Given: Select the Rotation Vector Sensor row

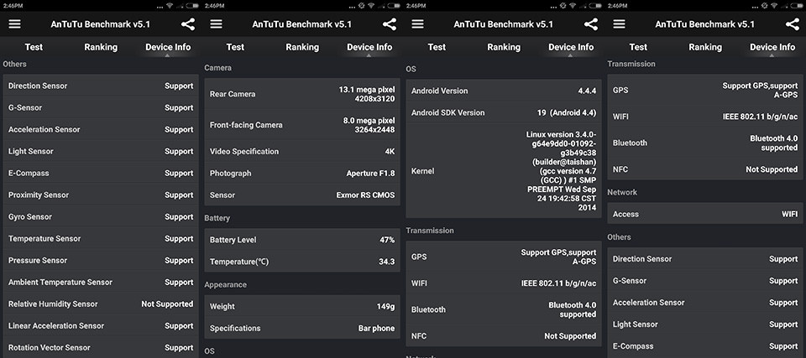Looking at the screenshot, I should (x=101, y=347).
